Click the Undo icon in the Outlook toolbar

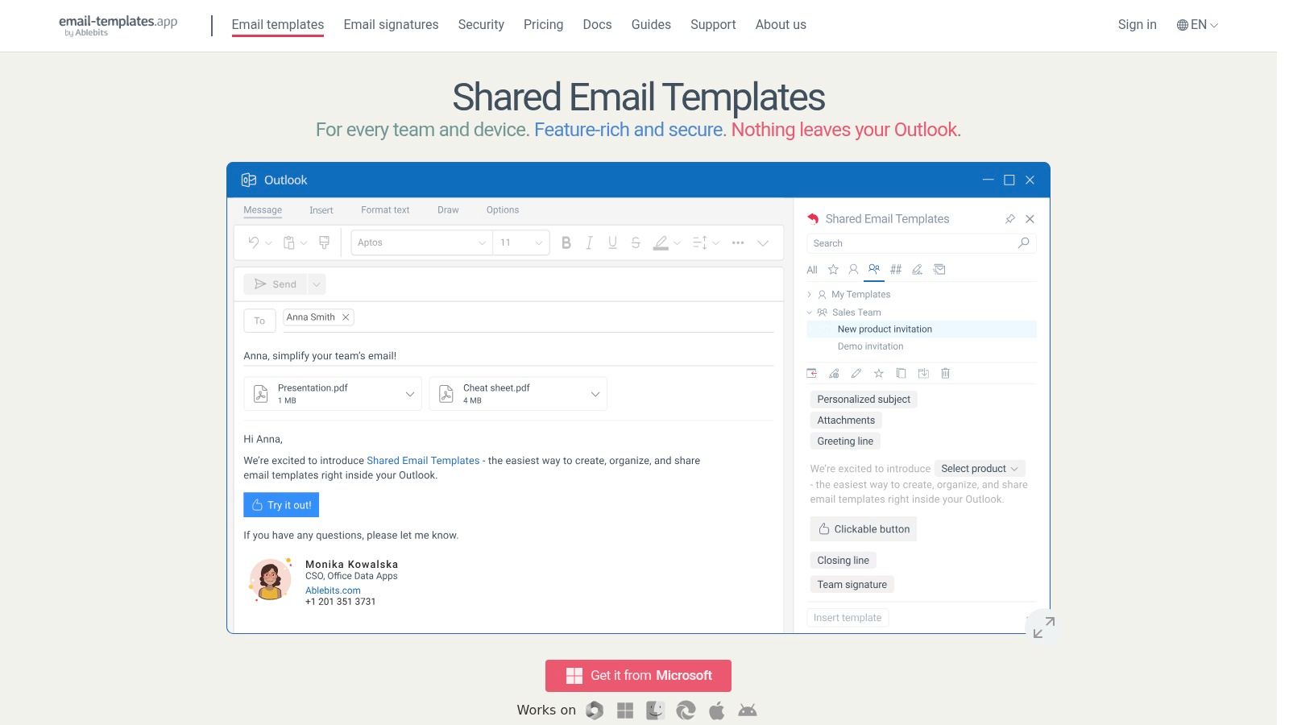click(254, 242)
